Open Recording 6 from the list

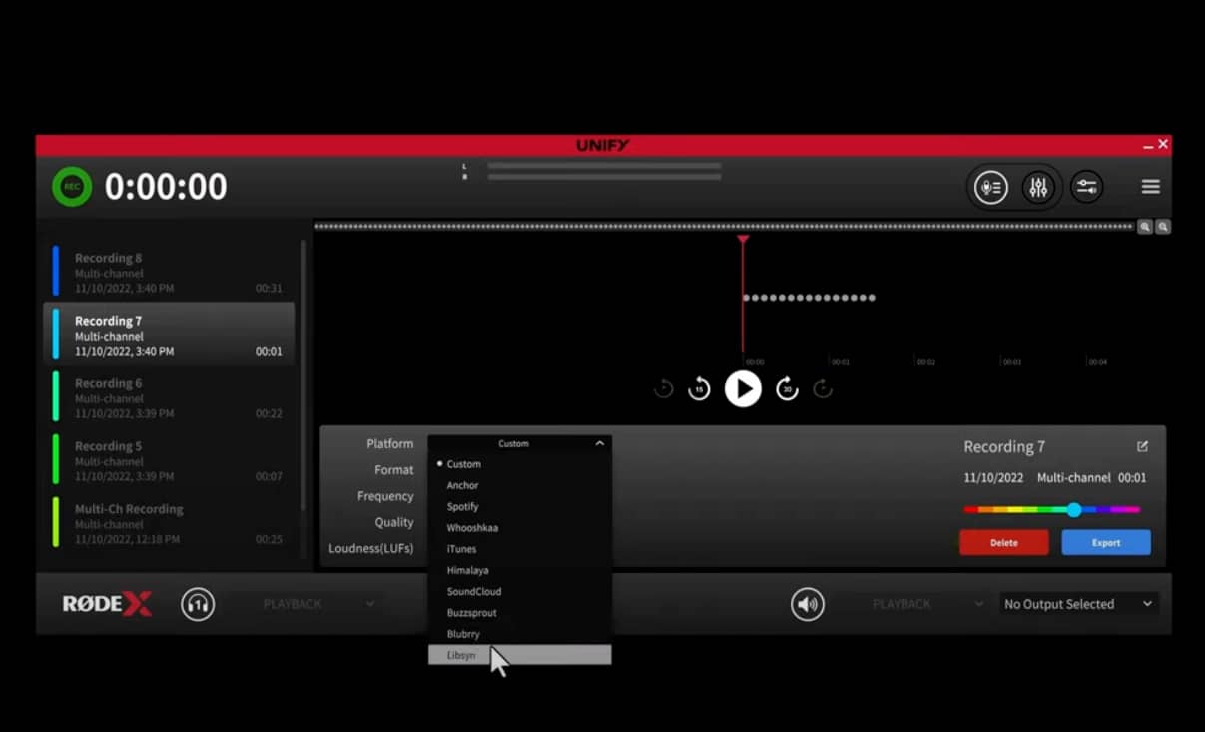169,397
